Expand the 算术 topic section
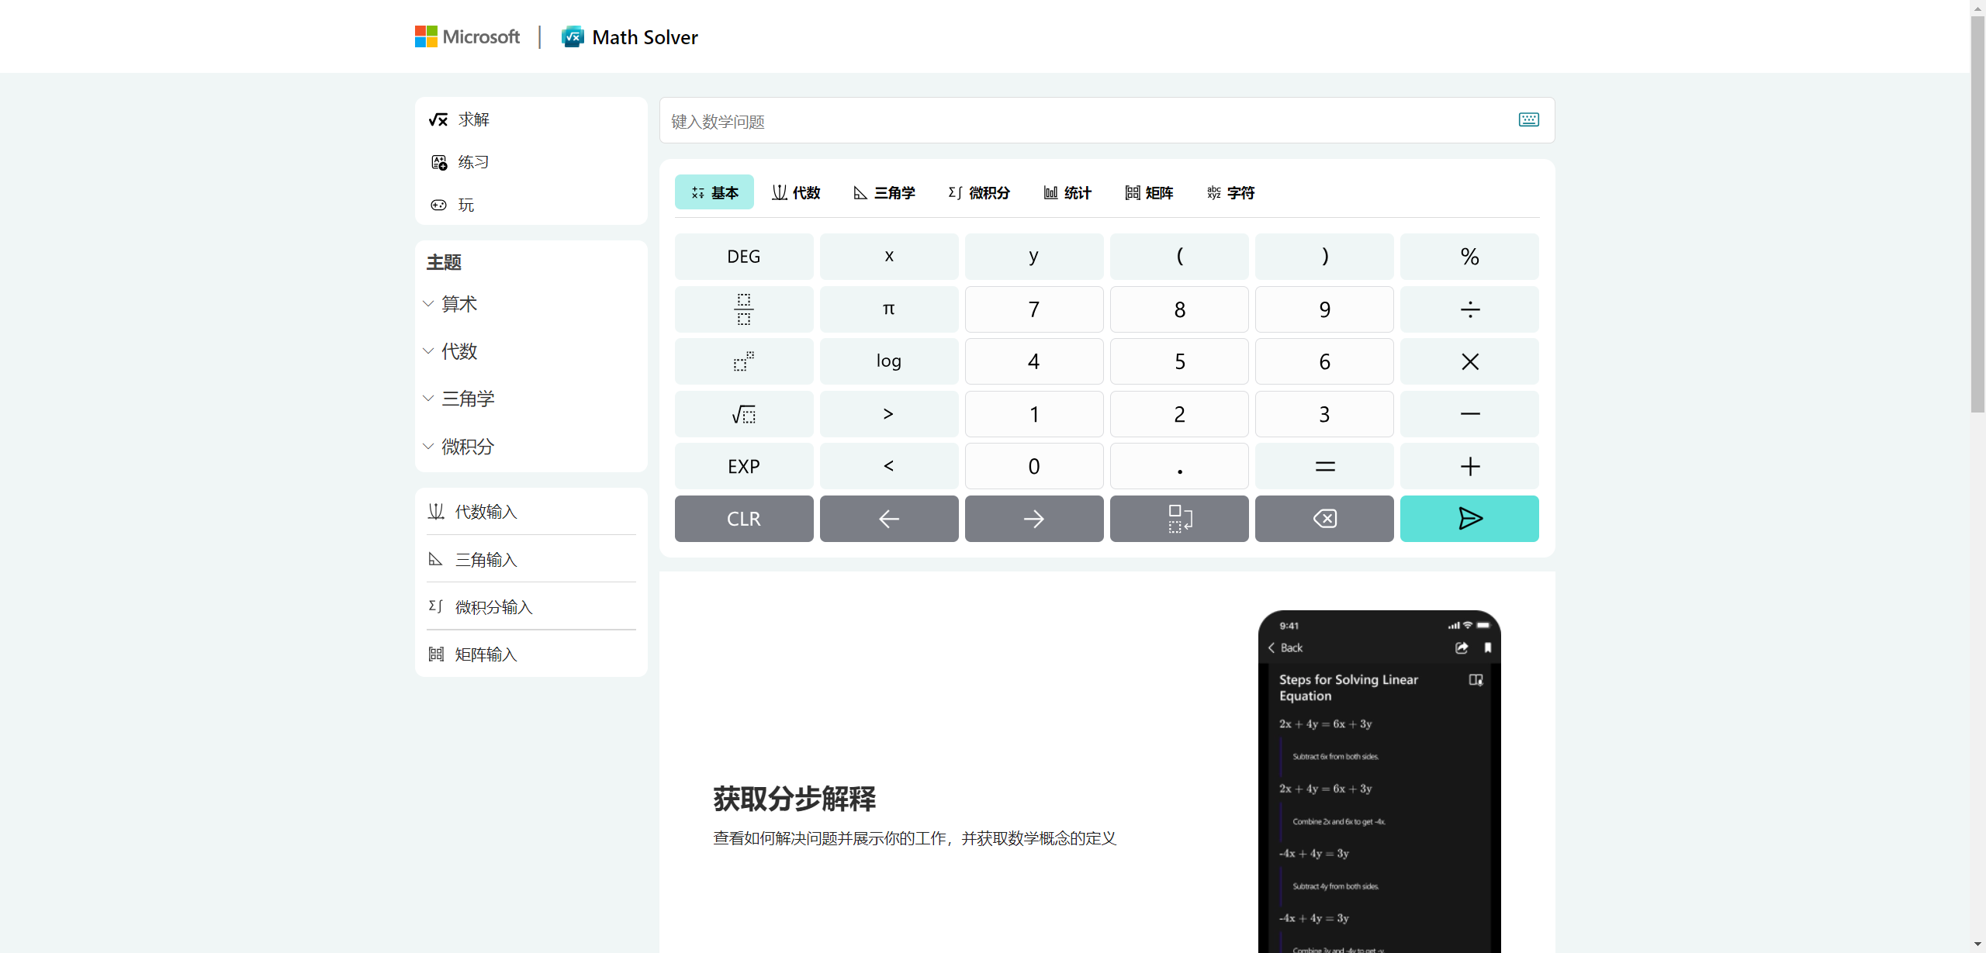Viewport: 1986px width, 953px height. [458, 304]
